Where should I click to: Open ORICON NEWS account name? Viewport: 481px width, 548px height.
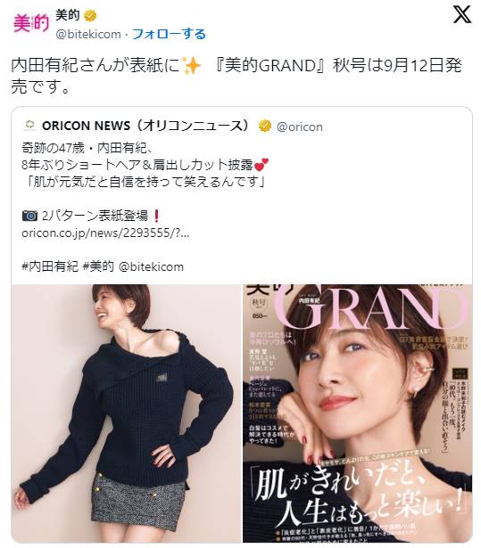pos(145,126)
